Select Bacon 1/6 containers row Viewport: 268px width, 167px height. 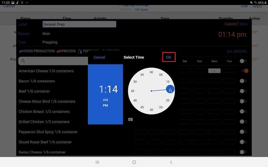[37, 81]
